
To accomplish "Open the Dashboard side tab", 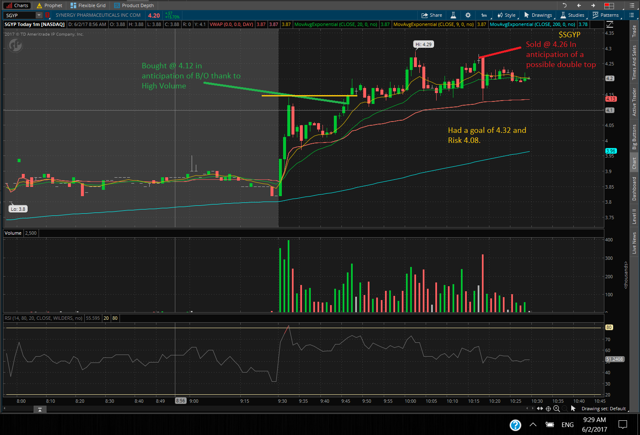I will [x=634, y=188].
